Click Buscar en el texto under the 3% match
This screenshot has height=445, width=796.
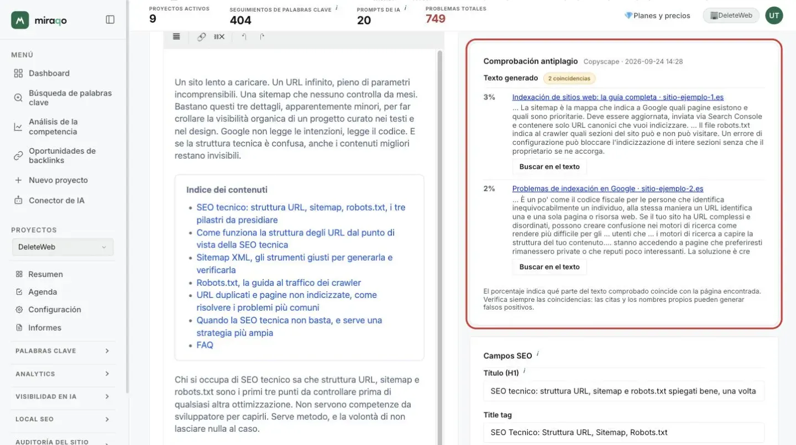549,166
